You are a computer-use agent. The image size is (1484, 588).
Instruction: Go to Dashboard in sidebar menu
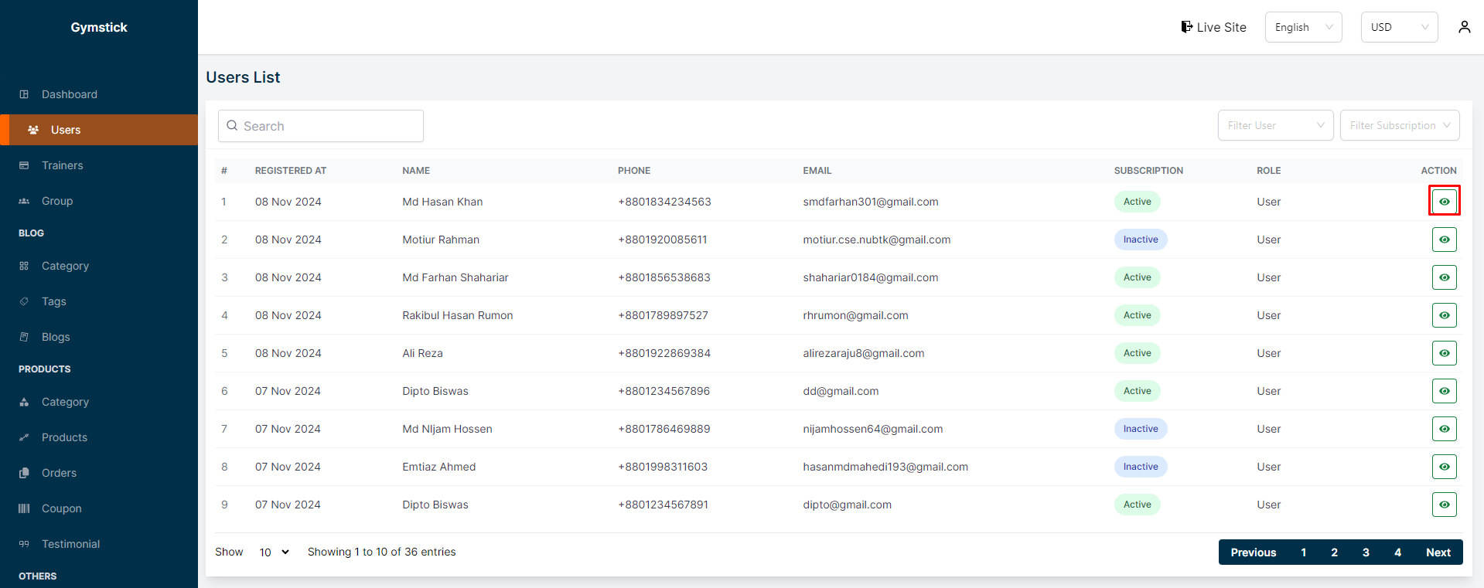click(x=69, y=94)
